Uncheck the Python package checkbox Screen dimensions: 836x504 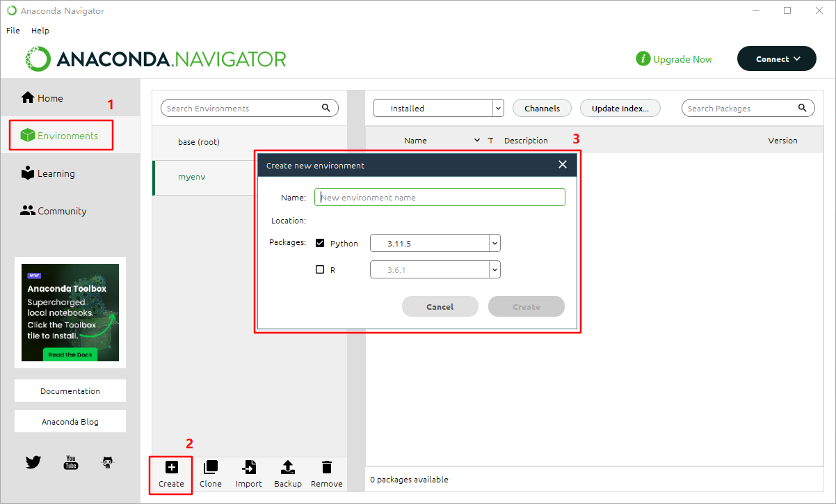(320, 243)
